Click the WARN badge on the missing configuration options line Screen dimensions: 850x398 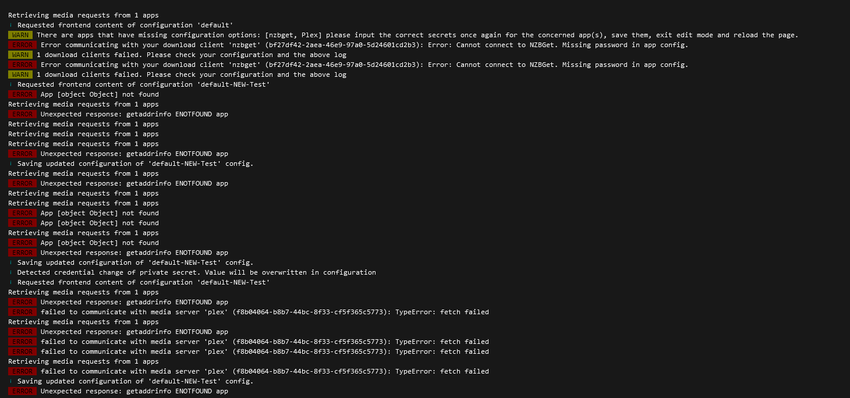(x=20, y=35)
